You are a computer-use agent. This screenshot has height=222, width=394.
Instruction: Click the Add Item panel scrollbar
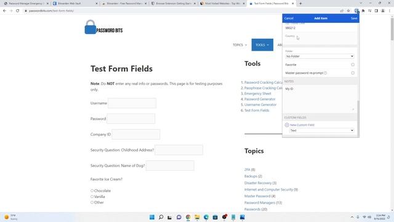(358, 118)
